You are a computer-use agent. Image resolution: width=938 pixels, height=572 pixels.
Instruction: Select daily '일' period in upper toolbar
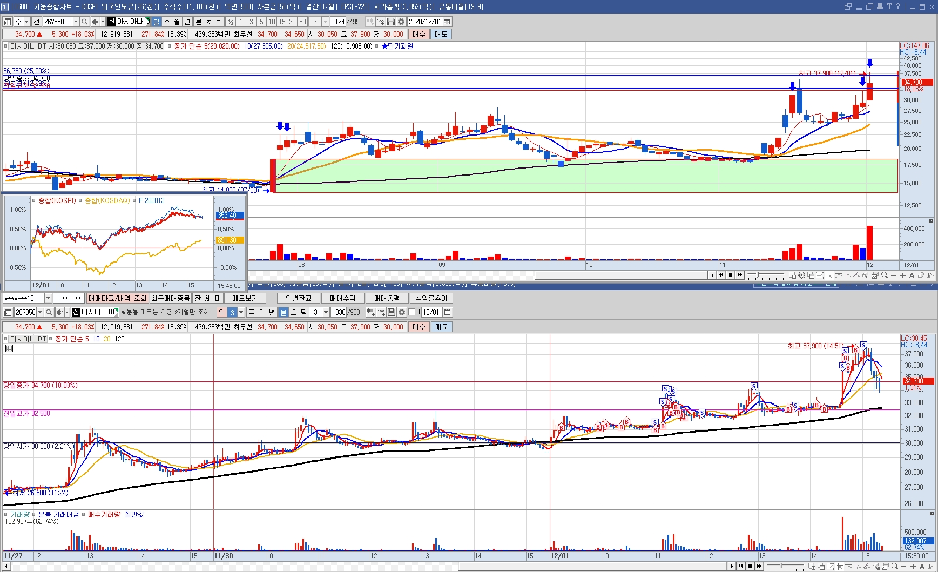pyautogui.click(x=156, y=22)
